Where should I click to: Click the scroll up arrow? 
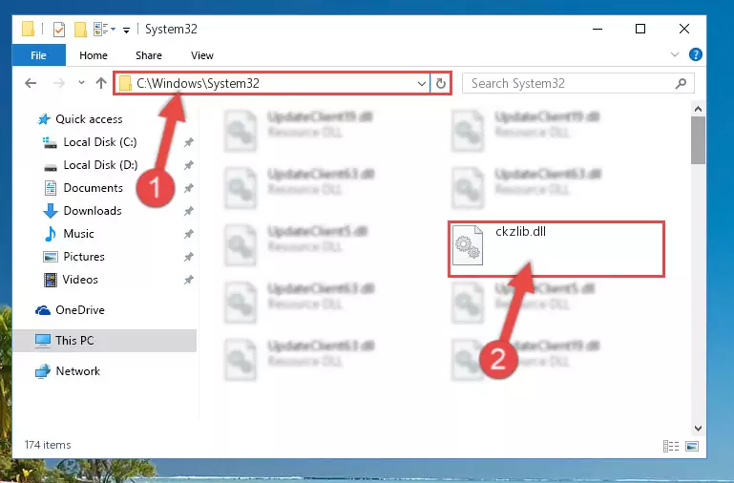(x=698, y=109)
